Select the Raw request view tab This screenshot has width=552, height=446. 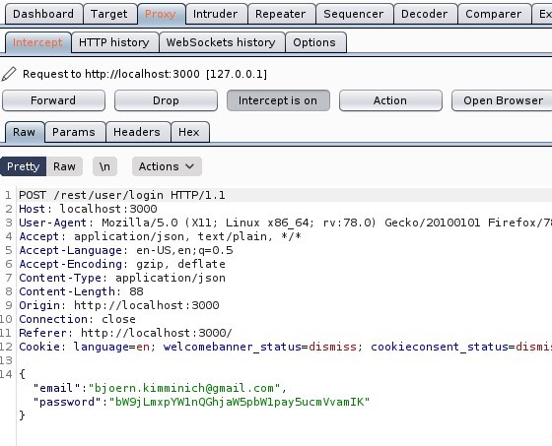tap(25, 132)
